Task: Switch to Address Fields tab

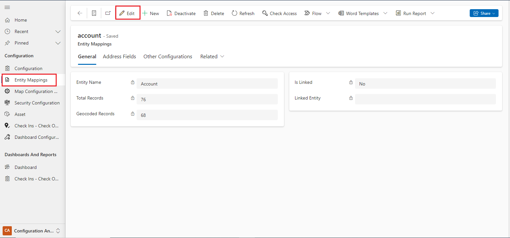Action: click(119, 57)
